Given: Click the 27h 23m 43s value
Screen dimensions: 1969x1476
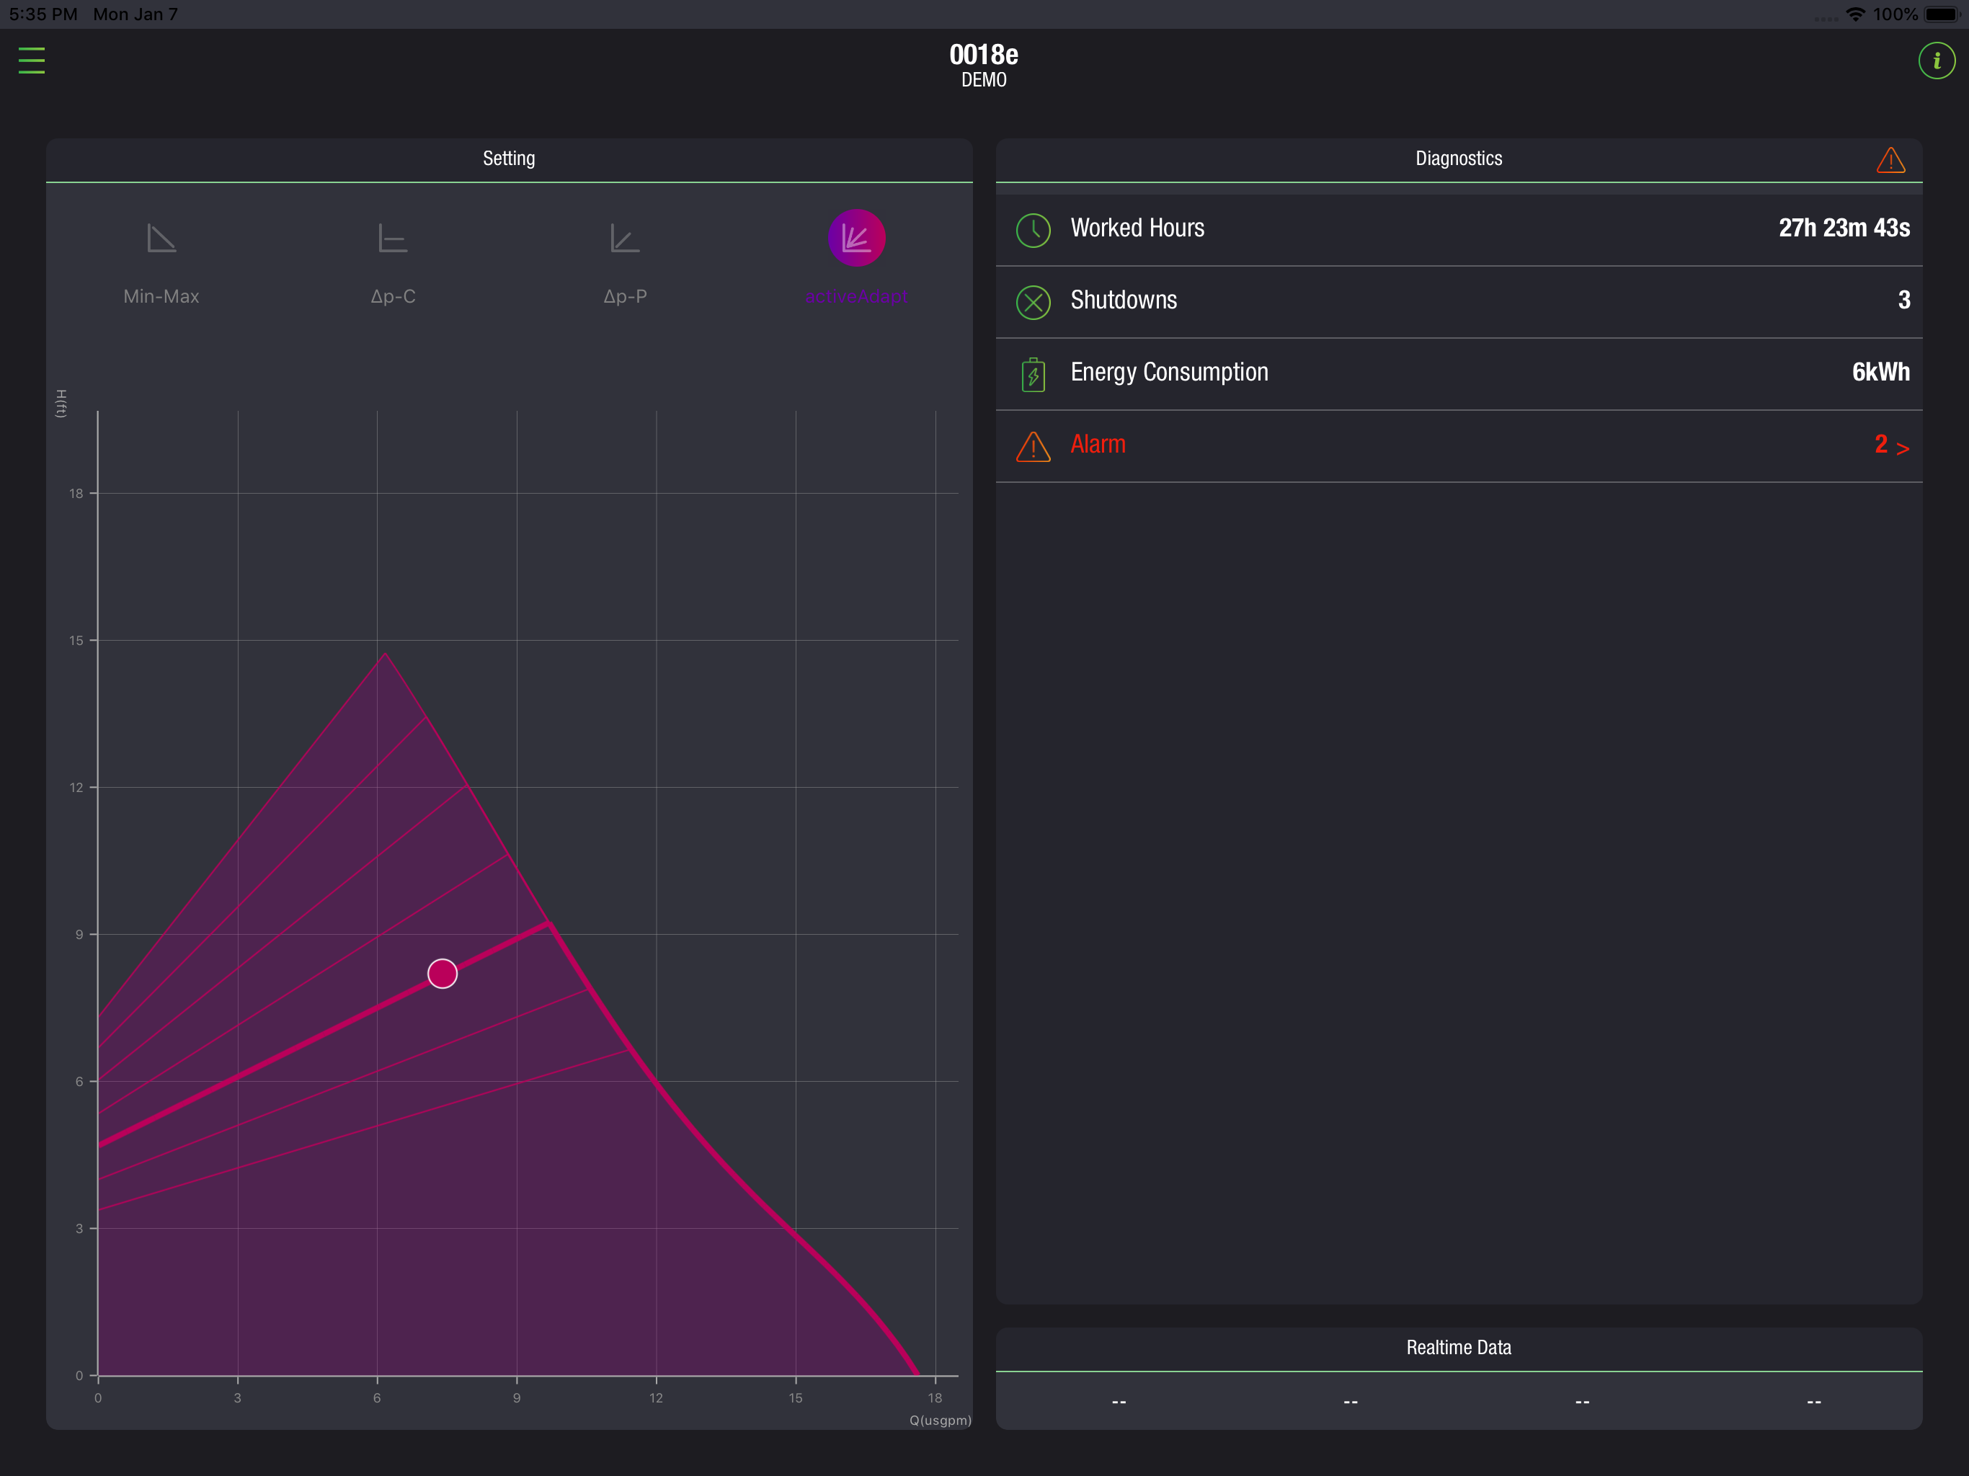Looking at the screenshot, I should point(1844,228).
